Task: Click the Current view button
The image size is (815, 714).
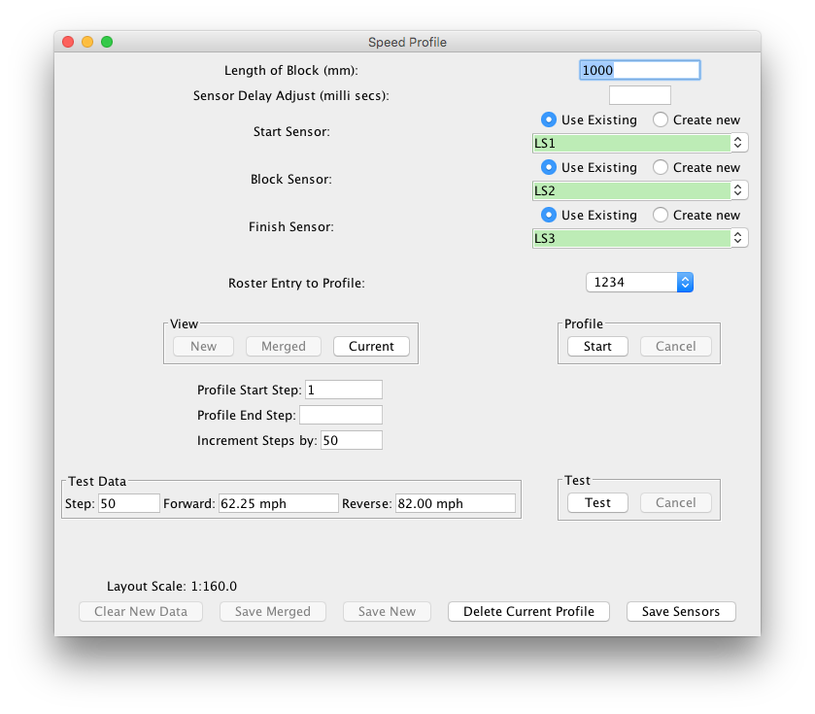Action: (x=371, y=346)
